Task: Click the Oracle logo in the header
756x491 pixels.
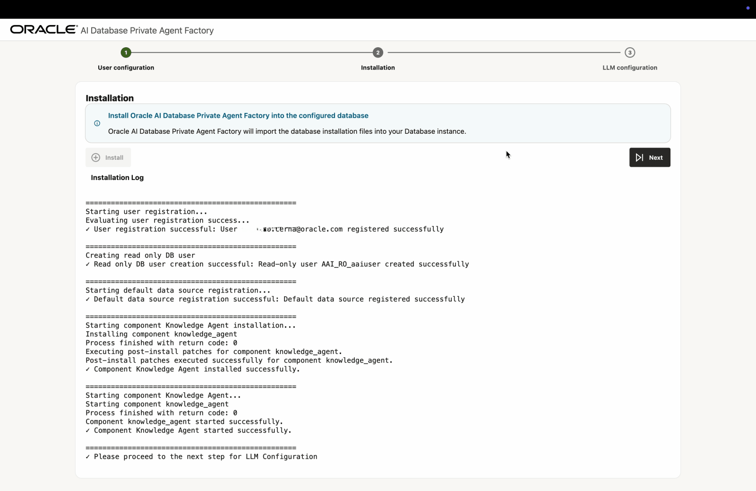Action: tap(44, 30)
